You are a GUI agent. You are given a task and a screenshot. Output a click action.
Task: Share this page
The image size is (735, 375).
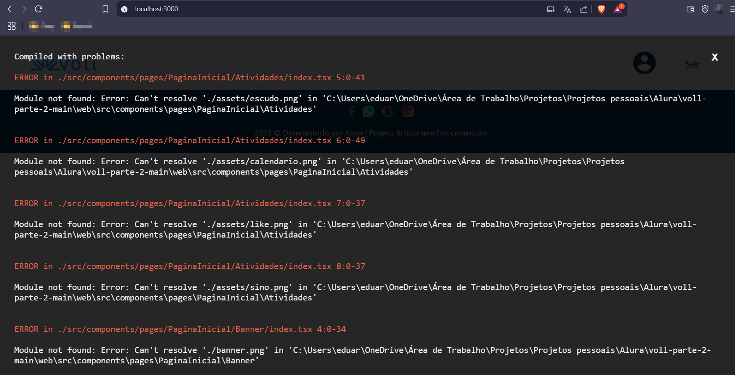[583, 9]
